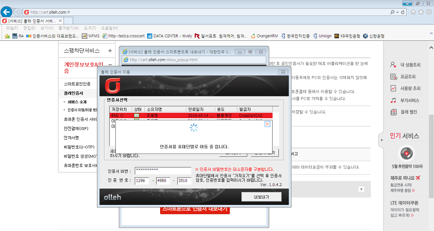434x231 pixels.
Task: Sort by 저장위치 column header
Action: 120,110
